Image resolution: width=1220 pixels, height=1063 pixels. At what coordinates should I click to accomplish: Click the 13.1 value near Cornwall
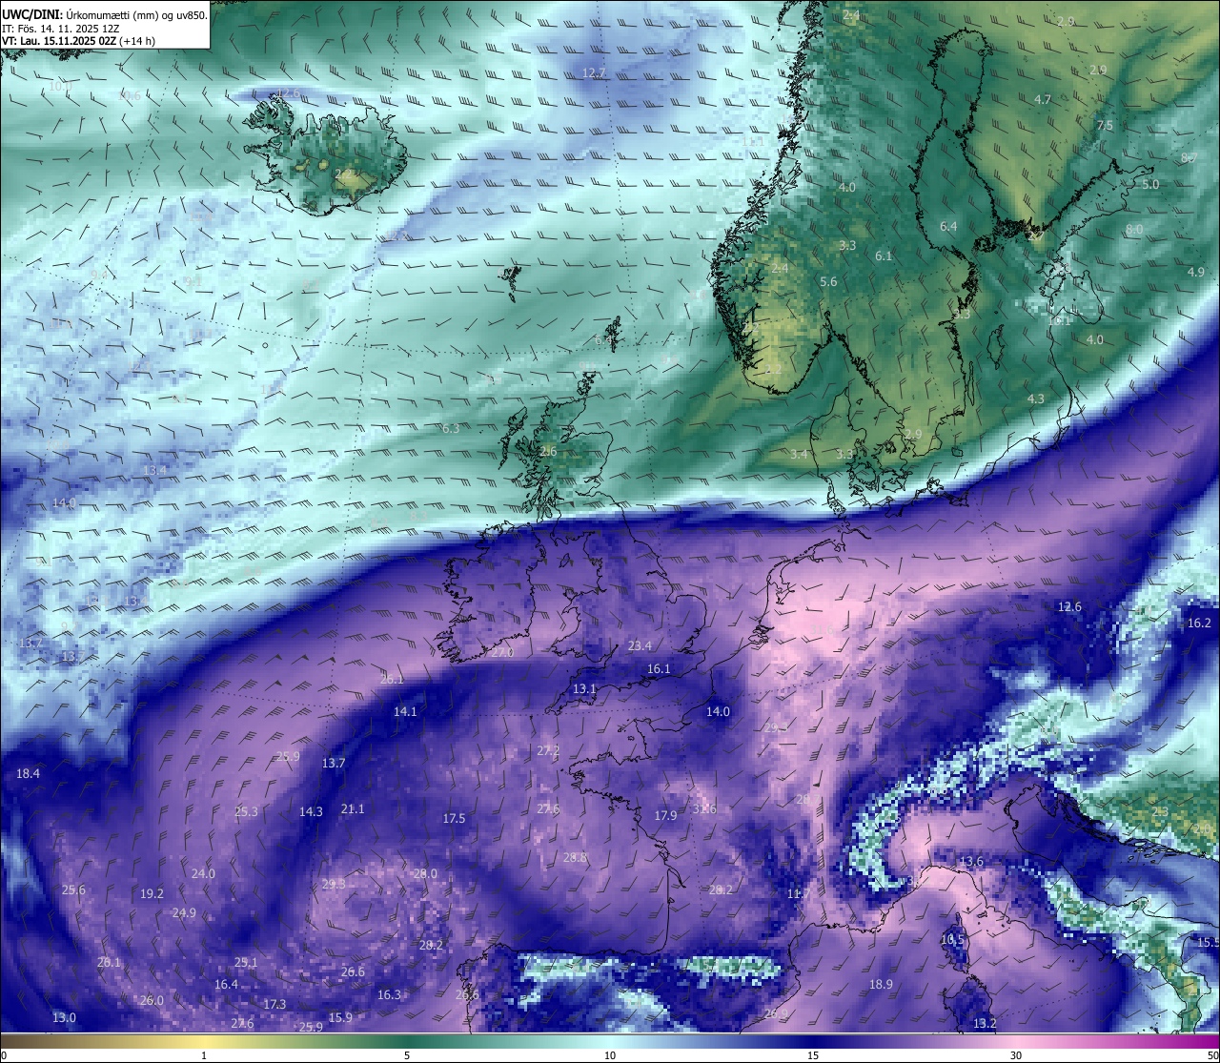point(584,688)
